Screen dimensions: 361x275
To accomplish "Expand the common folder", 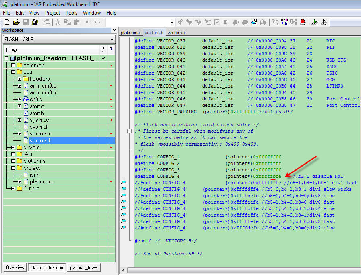I will [13, 65].
